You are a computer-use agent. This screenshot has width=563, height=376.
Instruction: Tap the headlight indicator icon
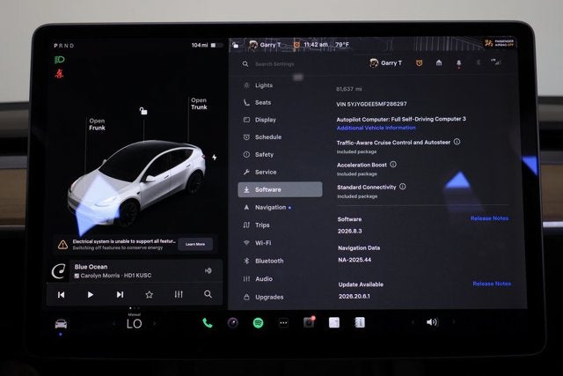(59, 60)
